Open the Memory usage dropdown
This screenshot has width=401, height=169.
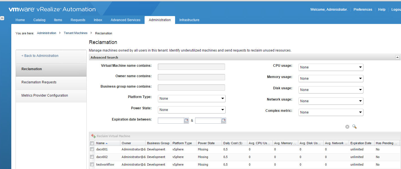click(x=331, y=79)
